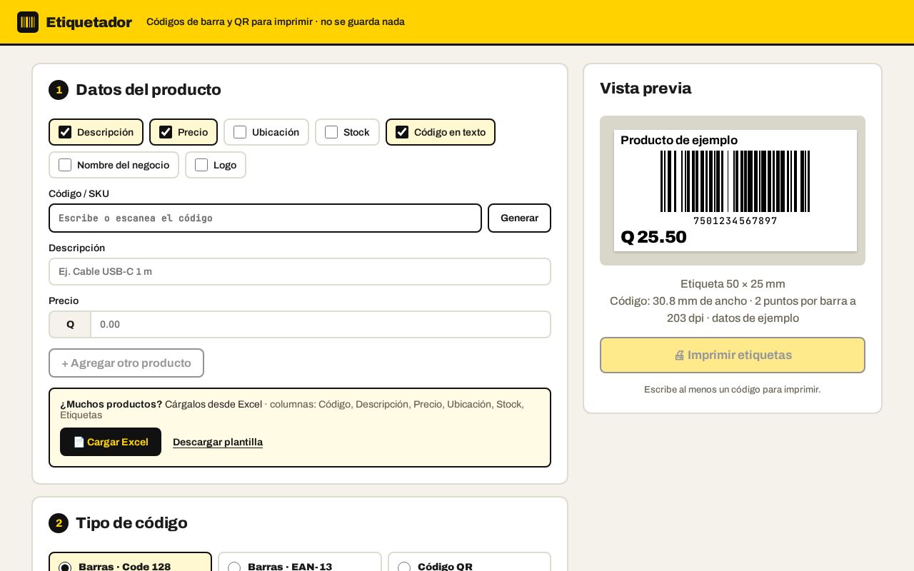Click Agregar otro producto button
Viewport: 914px width, 571px height.
tap(126, 363)
